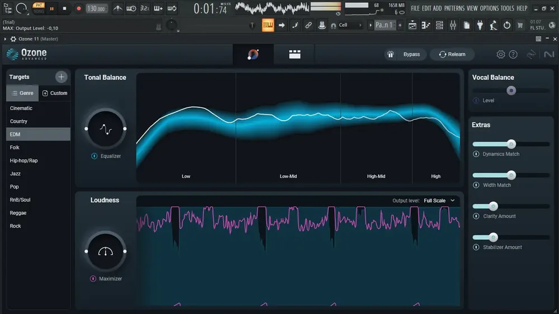
Task: Toggle wait for input to start playing
Action: tap(131, 8)
